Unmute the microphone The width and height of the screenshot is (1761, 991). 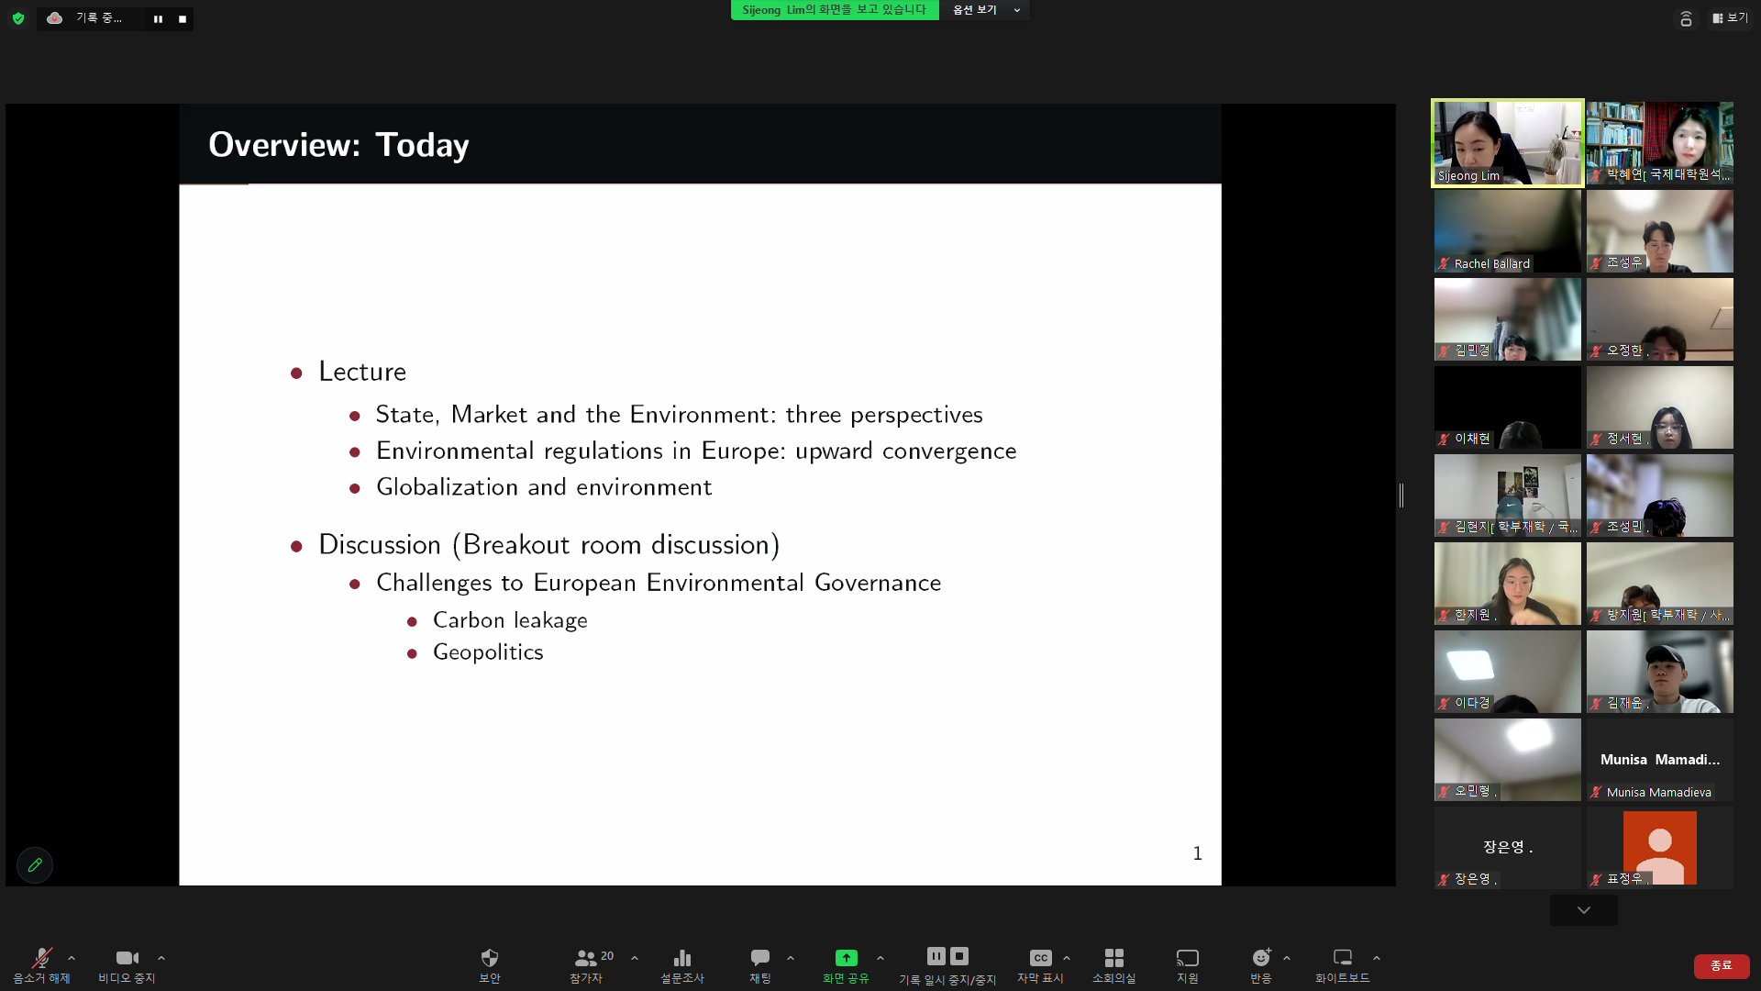41,959
